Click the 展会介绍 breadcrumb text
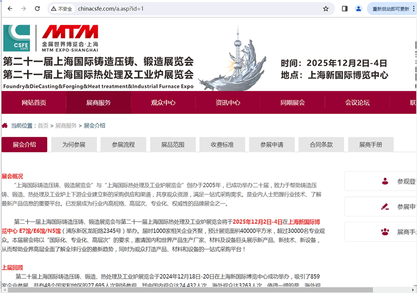Image resolution: width=417 pixels, height=293 pixels. [x=94, y=125]
